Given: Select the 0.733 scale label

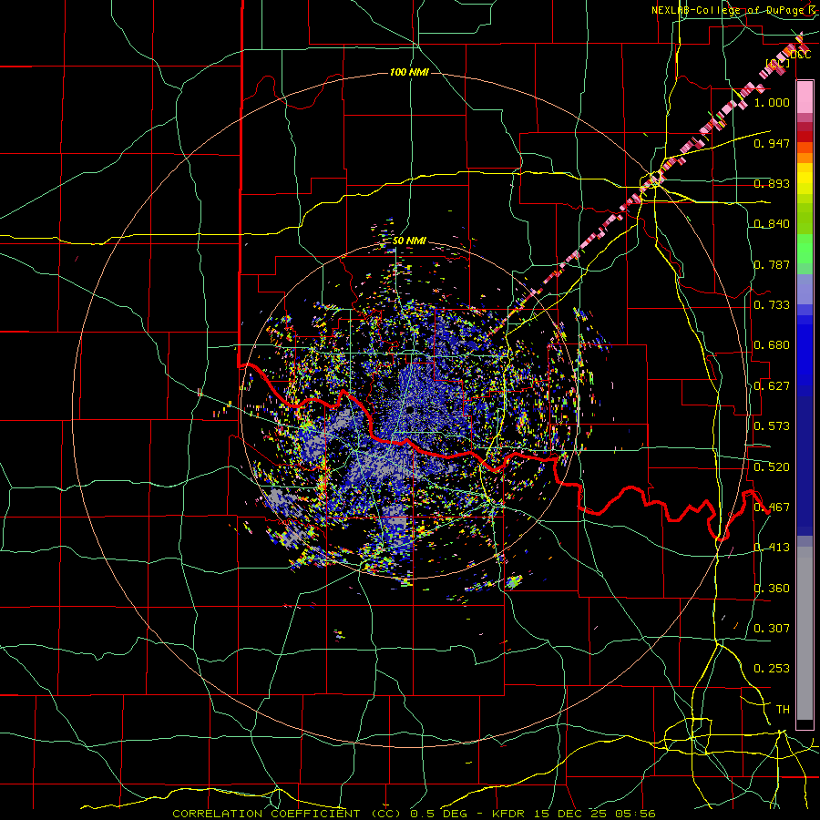Looking at the screenshot, I should 772,305.
